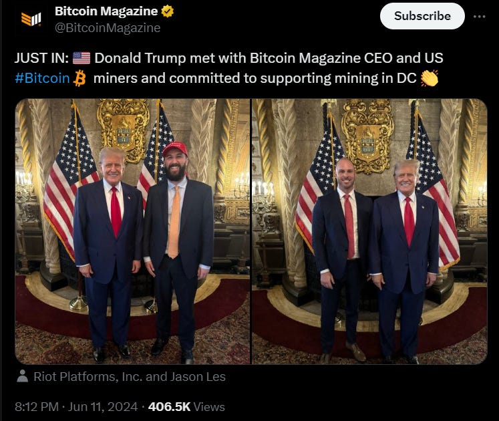Click the American flag emoji in tweet
This screenshot has width=499, height=421.
point(81,58)
